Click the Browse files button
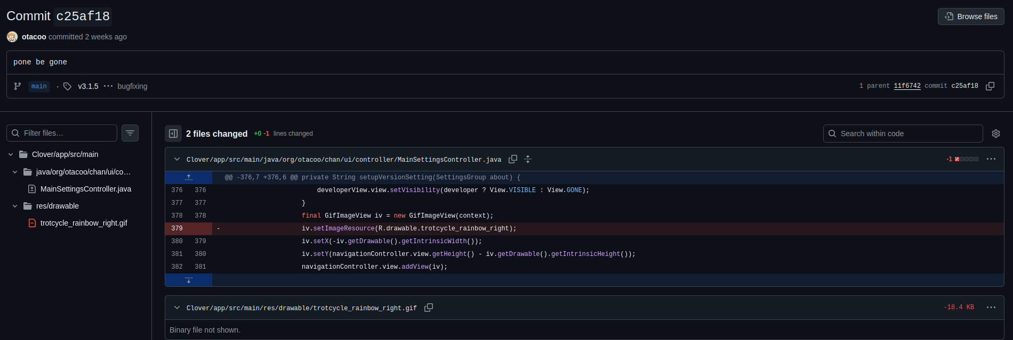This screenshot has width=1013, height=340. pyautogui.click(x=971, y=16)
